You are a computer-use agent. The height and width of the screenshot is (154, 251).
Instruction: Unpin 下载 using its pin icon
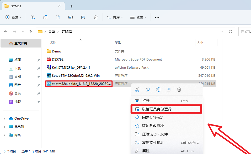[x=39, y=68]
